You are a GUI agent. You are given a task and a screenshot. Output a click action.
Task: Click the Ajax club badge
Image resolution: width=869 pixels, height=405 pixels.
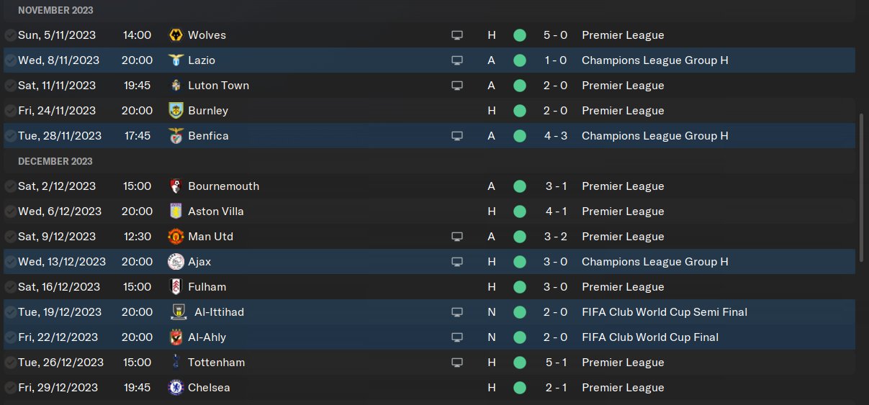pos(176,262)
